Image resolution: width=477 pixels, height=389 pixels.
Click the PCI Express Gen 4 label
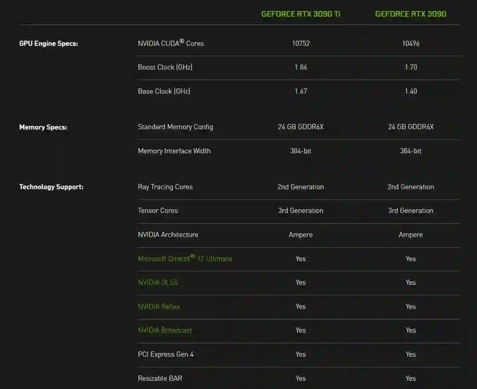click(x=166, y=354)
